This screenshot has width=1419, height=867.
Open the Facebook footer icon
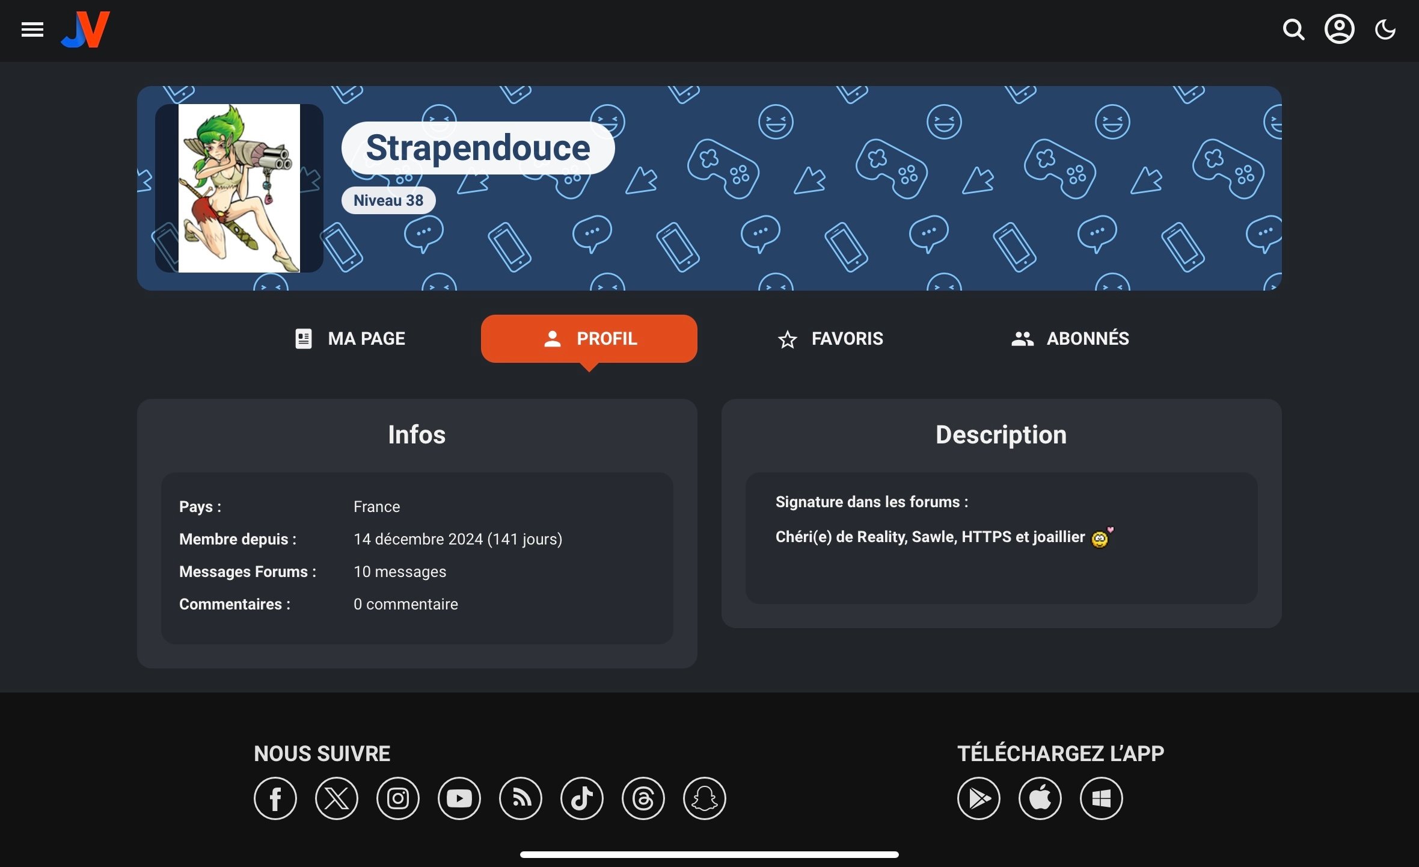[275, 798]
